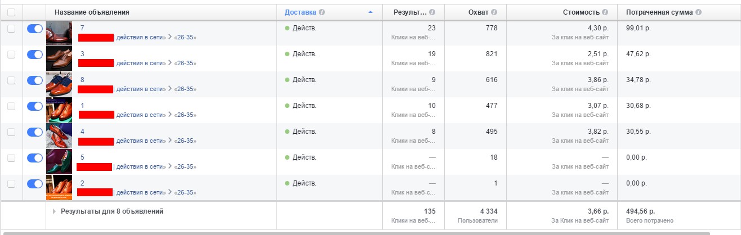Sort by Название объявления column header
741x235 pixels.
pos(92,12)
